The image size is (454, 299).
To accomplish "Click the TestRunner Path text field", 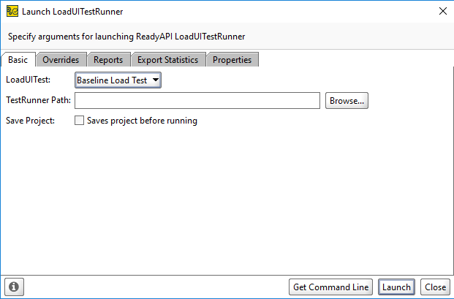I will [x=197, y=101].
